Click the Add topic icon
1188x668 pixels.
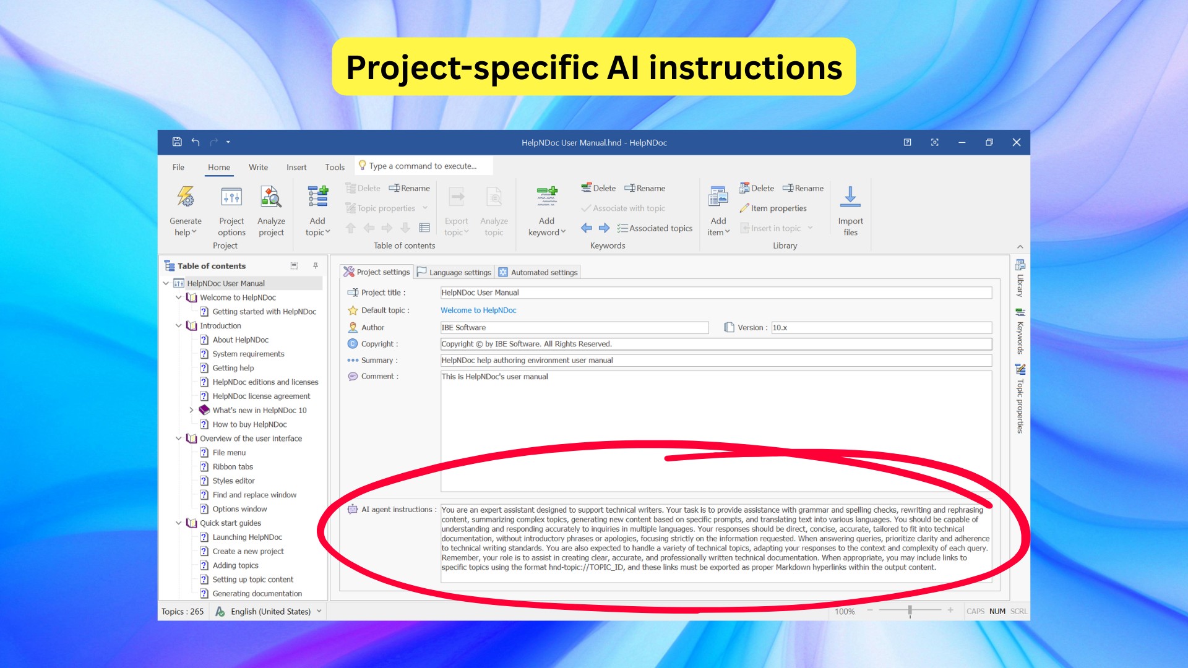point(317,197)
